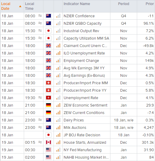This screenshot has height=161, width=155.
Task: Click the Period column header
Action: [x=123, y=4]
